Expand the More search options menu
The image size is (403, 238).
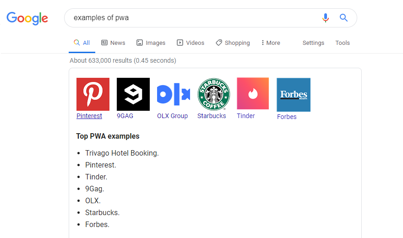pos(270,43)
